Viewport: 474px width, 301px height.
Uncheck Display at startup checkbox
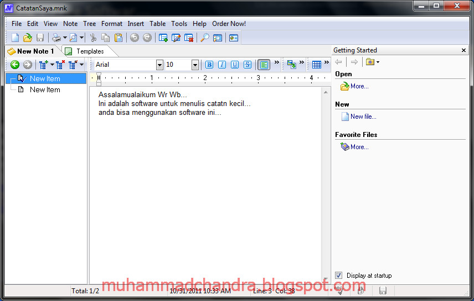[x=338, y=276]
